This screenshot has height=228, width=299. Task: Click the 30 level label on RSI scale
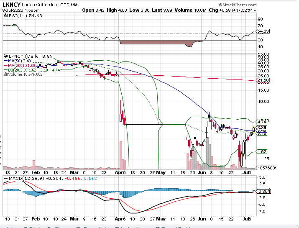[x=260, y=40]
